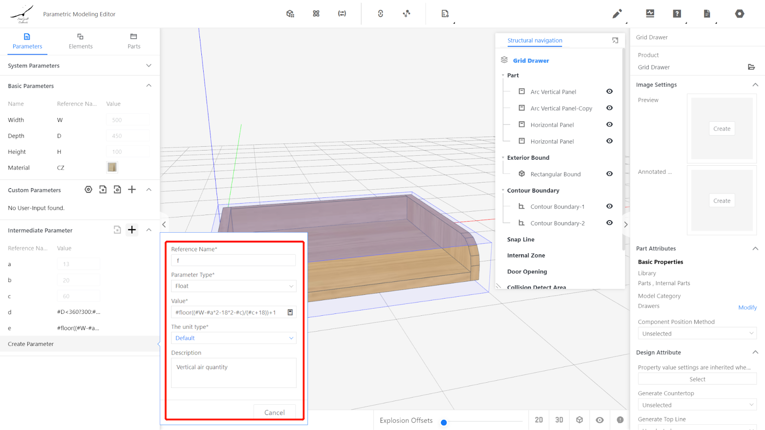Pop out the Structural navigation panel

click(615, 41)
